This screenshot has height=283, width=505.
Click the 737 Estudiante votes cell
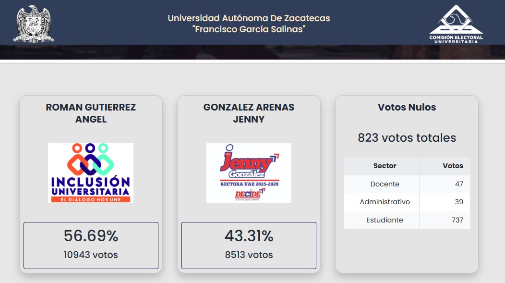tap(445, 220)
